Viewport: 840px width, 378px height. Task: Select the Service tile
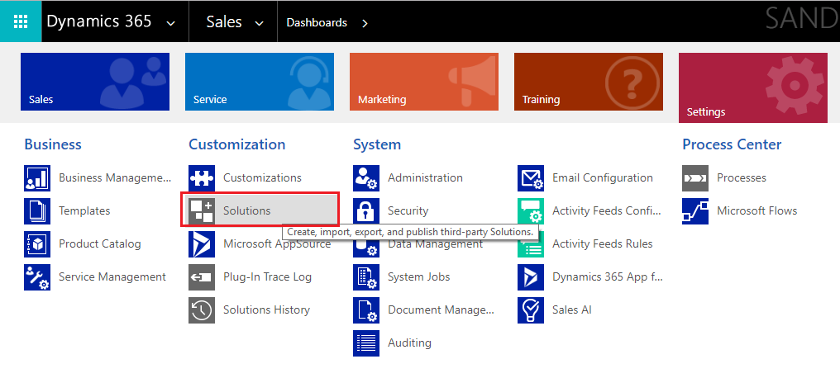(x=260, y=82)
